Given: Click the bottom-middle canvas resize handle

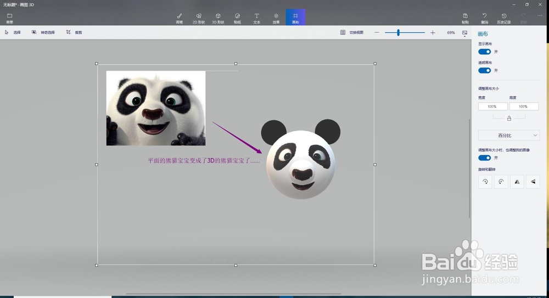Looking at the screenshot, I should click(x=236, y=266).
